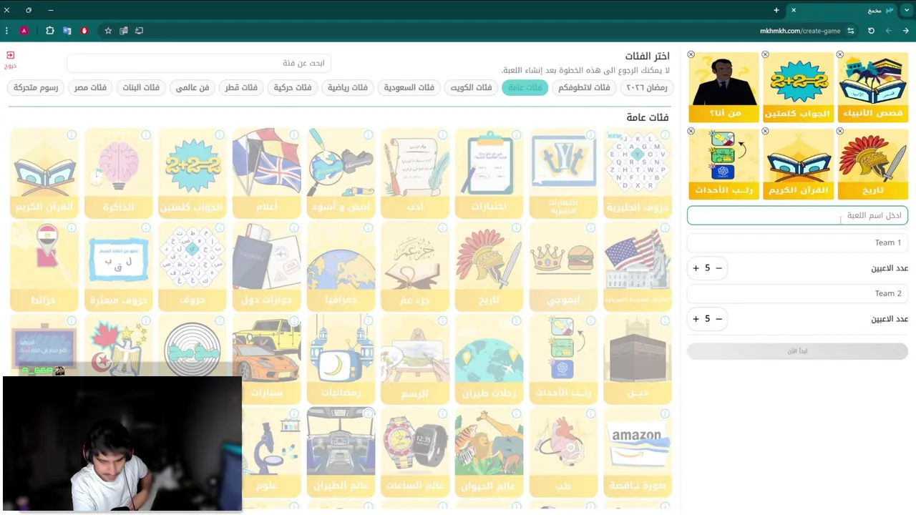
Task: Choose the جغرافيا globe category card
Action: (341, 267)
